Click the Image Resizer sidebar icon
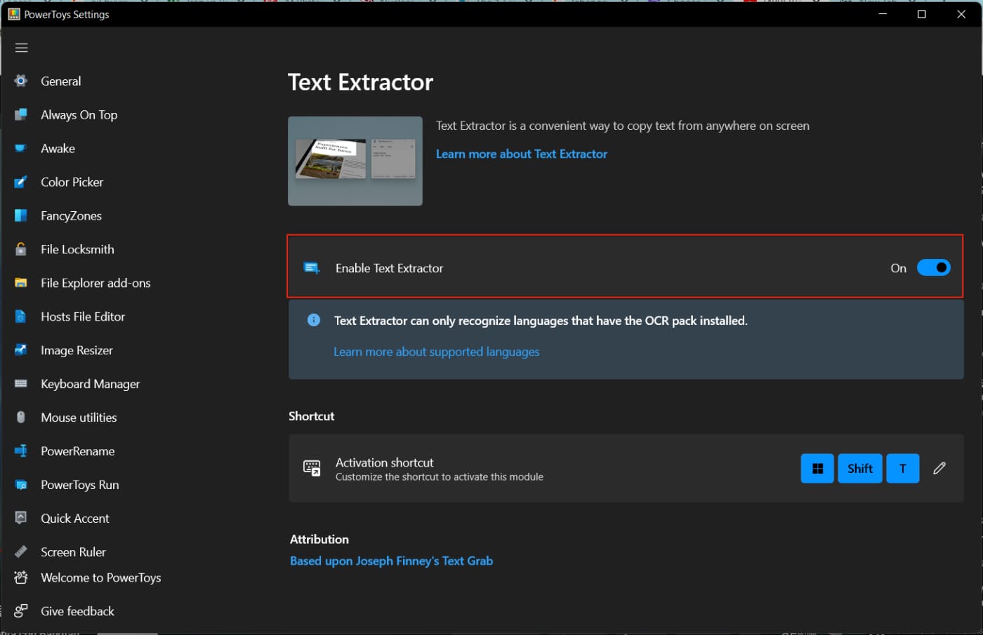This screenshot has width=983, height=635. coord(21,350)
